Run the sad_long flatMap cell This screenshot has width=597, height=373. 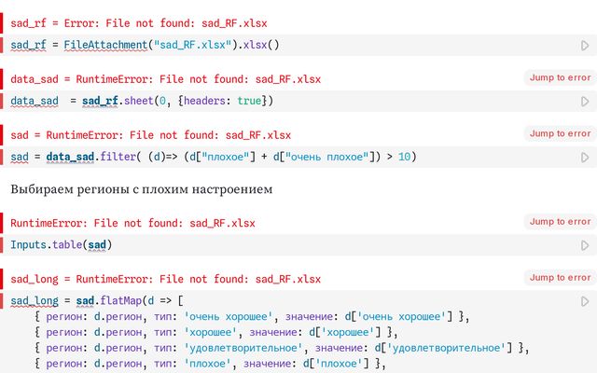pyautogui.click(x=585, y=301)
